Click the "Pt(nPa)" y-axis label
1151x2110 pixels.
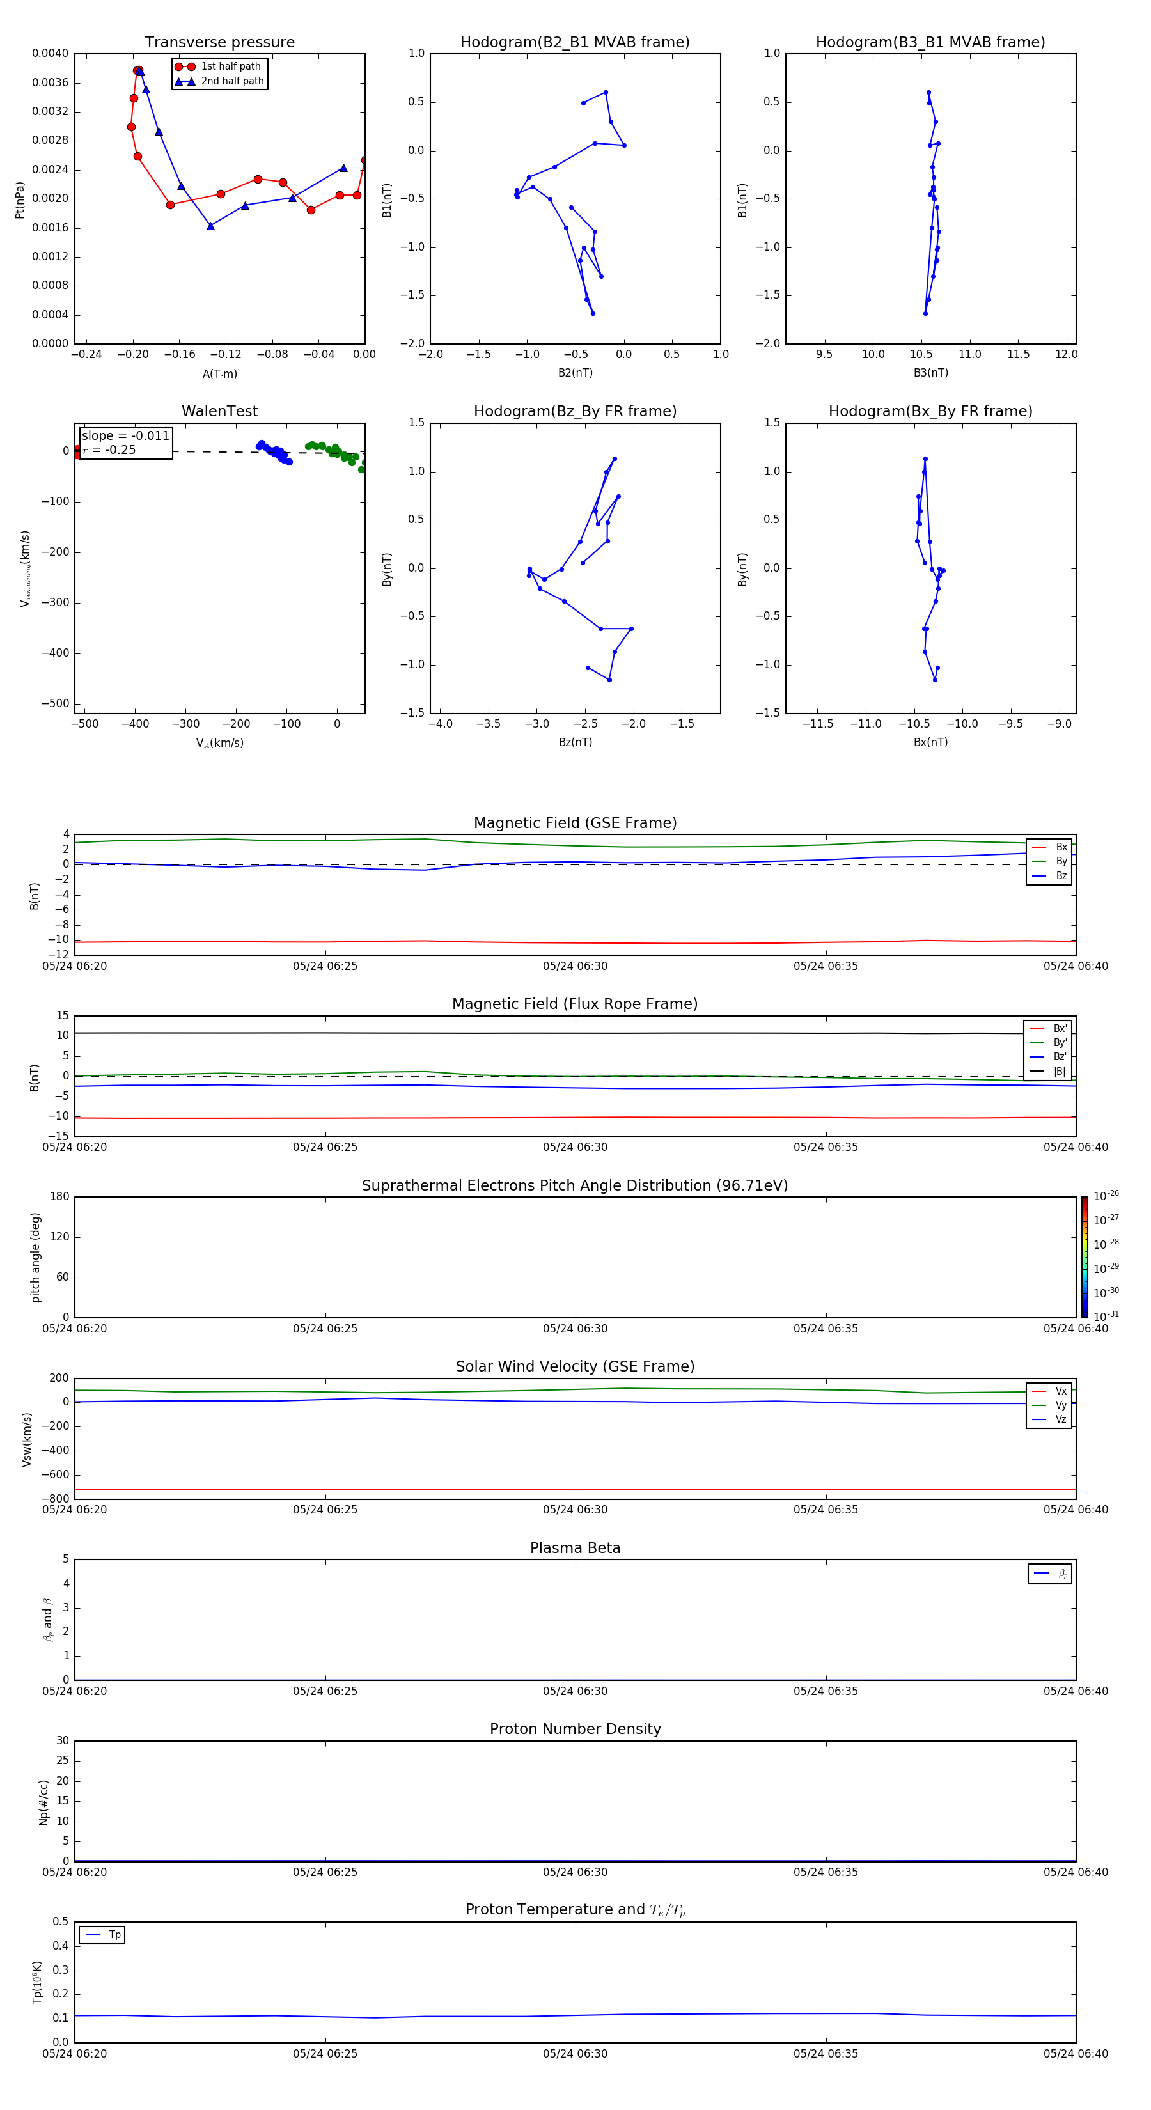(20, 200)
